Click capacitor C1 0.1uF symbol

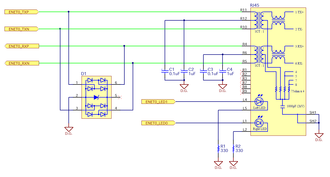[x=165, y=71]
